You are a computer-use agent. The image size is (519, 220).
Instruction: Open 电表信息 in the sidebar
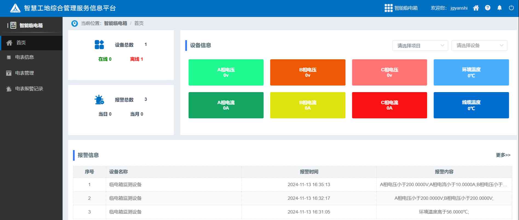click(x=24, y=57)
